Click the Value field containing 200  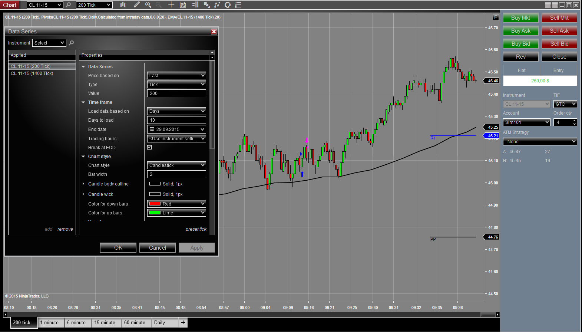tap(176, 93)
